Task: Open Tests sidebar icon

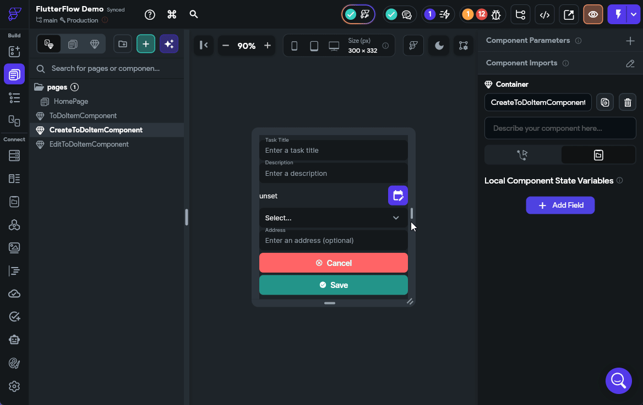Action: tap(14, 317)
